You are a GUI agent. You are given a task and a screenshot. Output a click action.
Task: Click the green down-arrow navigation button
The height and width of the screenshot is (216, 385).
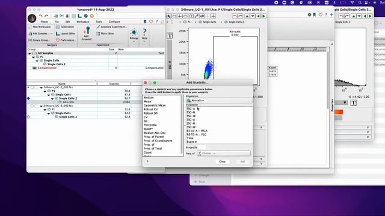[253, 16]
